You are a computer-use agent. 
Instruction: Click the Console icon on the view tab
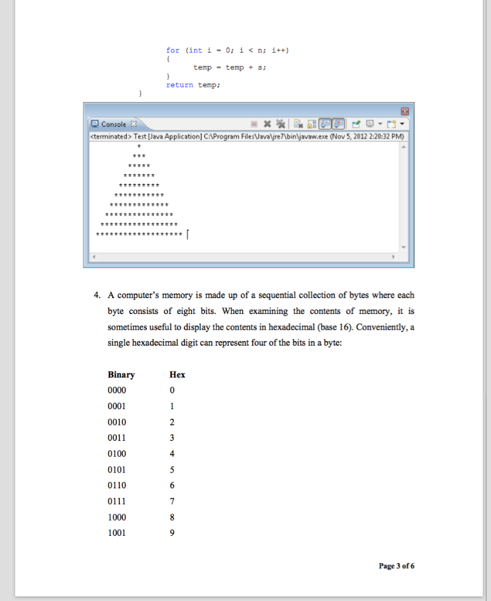click(x=95, y=124)
